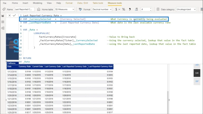Screen dimensions: 203x114
Task: Sort by Last Reported Currency Date header
Action: 74,67
